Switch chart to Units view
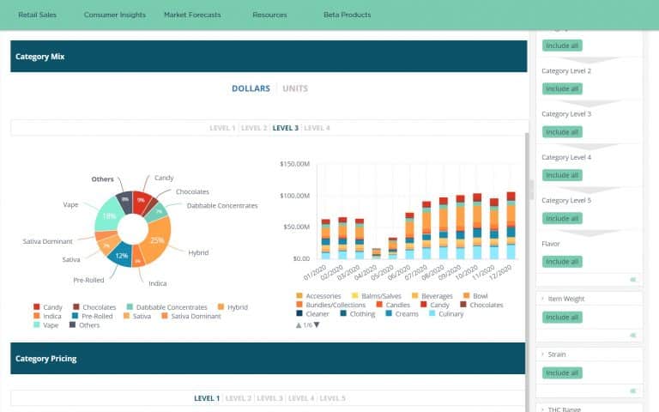The width and height of the screenshot is (659, 412). (295, 88)
